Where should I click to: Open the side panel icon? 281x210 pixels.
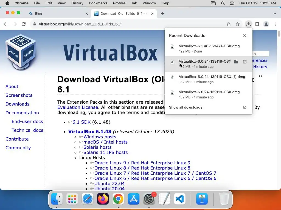(257, 24)
